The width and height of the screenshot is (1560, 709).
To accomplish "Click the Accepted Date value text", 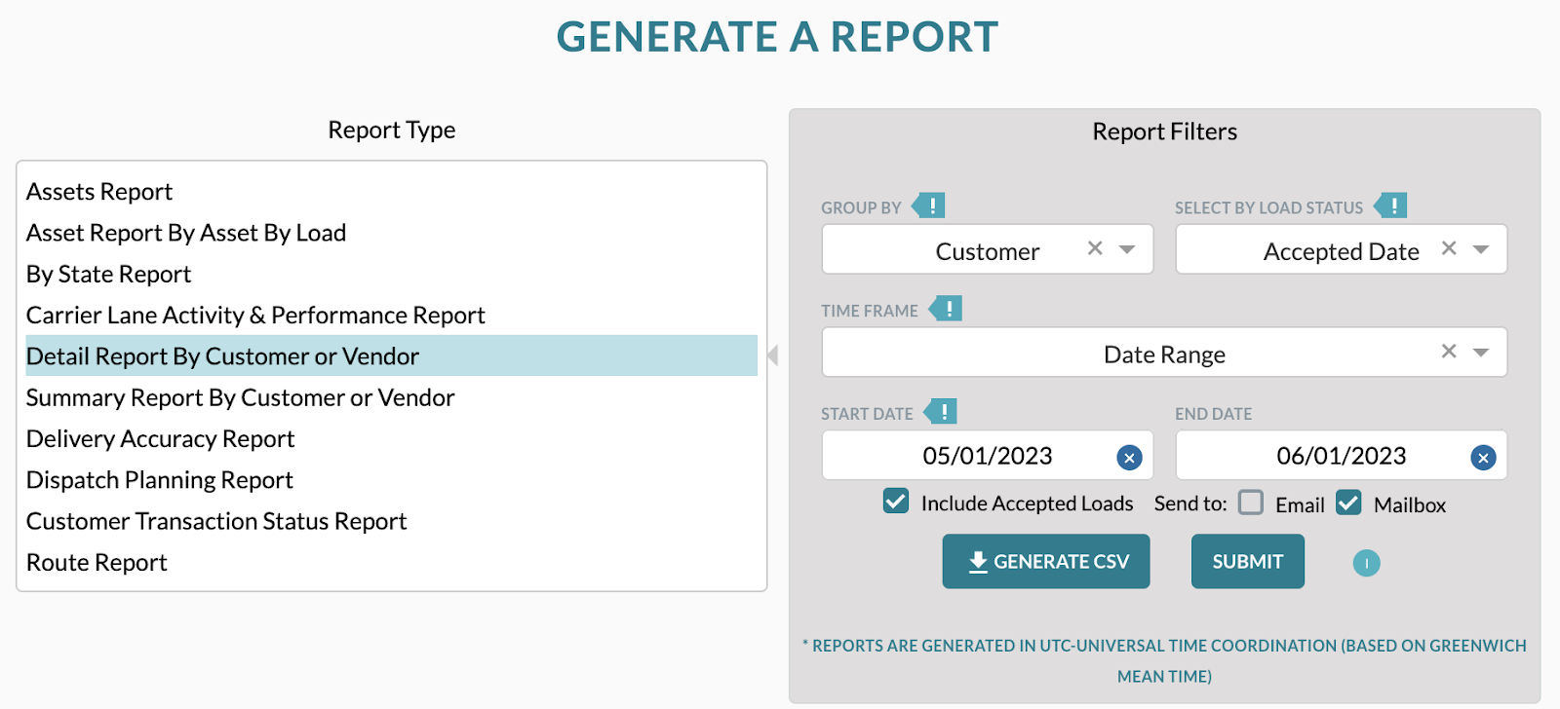I will tap(1342, 251).
